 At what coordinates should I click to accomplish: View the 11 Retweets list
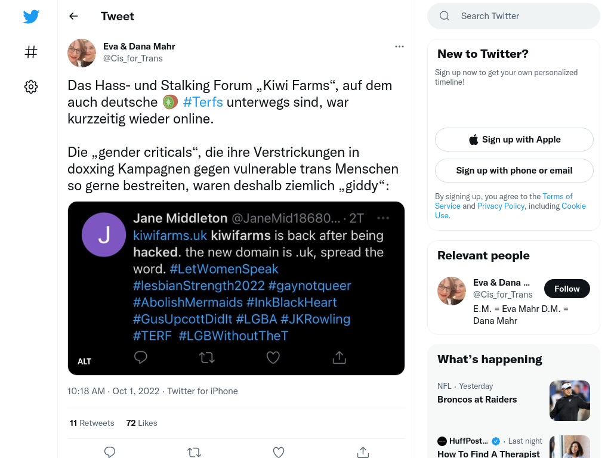pos(92,423)
